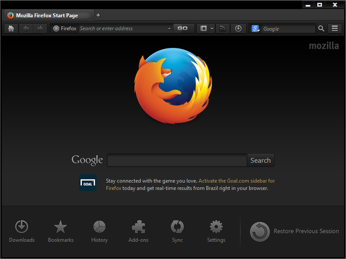This screenshot has height=259, width=346.
Task: Click the Goal.com logo icon
Action: 88,183
